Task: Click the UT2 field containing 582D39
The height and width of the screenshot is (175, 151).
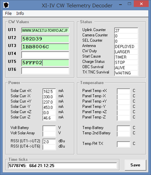Action: 45,39
